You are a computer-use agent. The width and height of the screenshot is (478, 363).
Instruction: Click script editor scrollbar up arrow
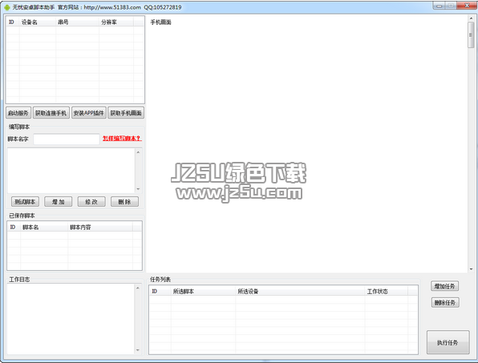[x=138, y=152]
